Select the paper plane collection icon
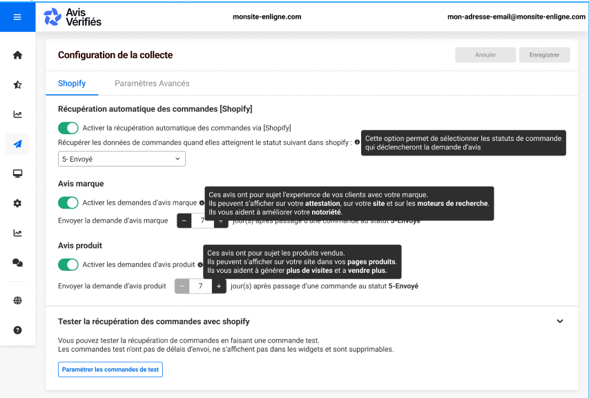The image size is (589, 398). coord(17,144)
